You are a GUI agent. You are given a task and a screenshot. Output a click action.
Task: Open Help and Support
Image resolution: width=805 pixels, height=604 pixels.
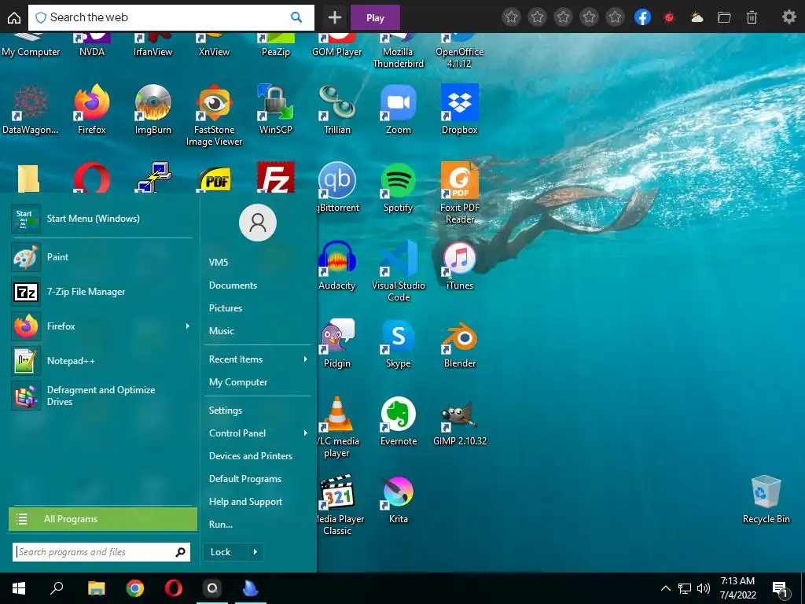click(245, 502)
